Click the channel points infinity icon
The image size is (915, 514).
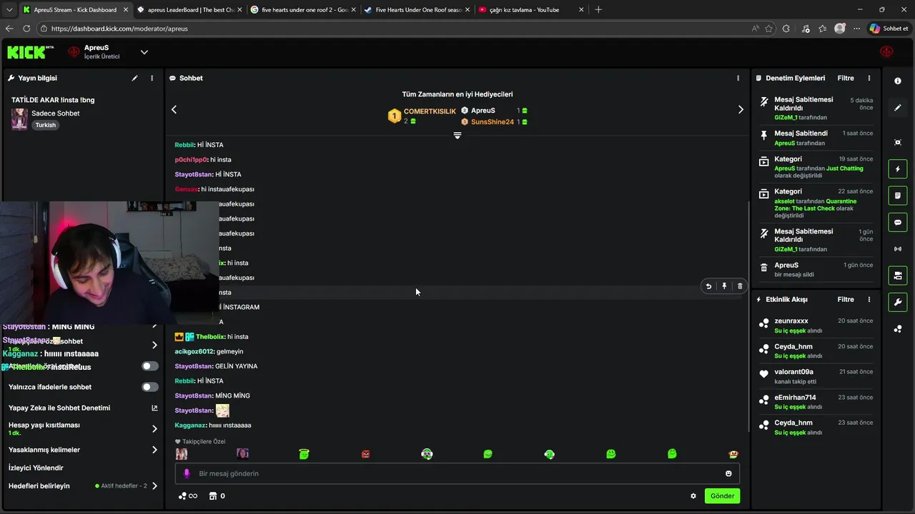tap(188, 496)
